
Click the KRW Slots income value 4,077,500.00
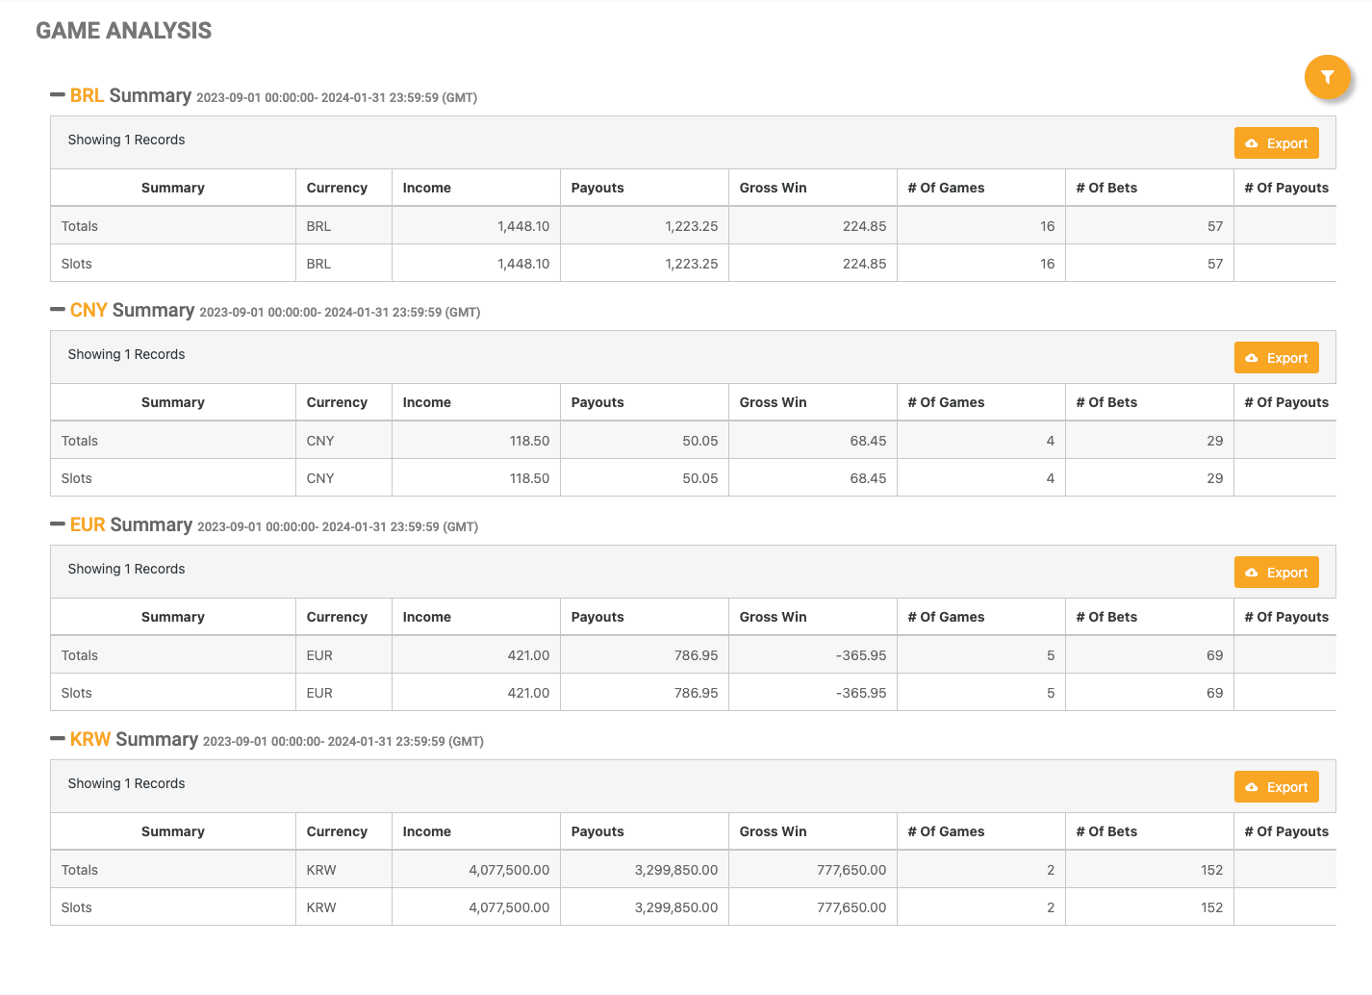pos(509,907)
